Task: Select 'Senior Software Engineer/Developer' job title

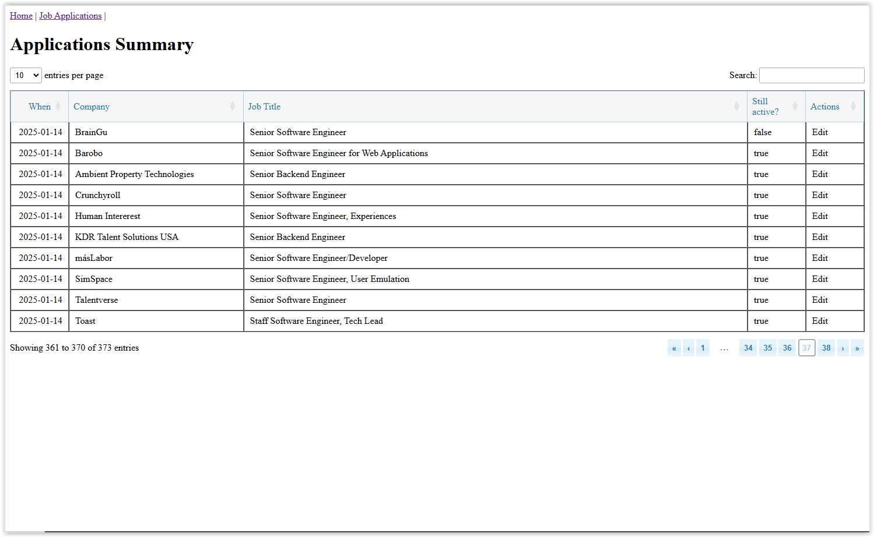Action: 319,258
